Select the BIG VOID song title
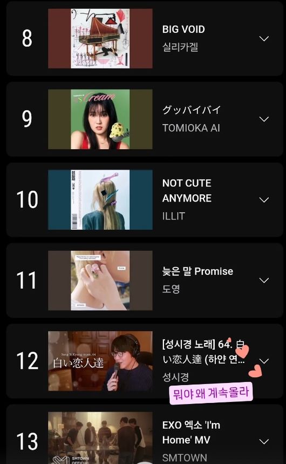This screenshot has height=464, width=286. (183, 29)
